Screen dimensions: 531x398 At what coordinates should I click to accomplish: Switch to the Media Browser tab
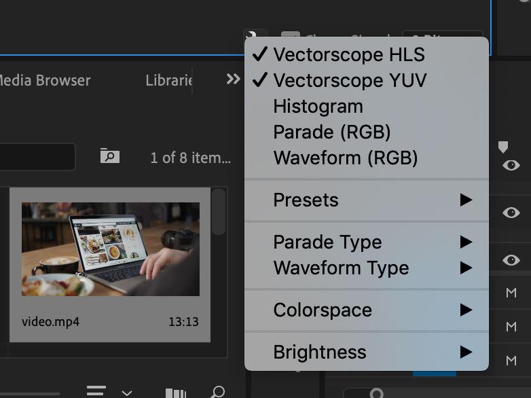coord(45,80)
